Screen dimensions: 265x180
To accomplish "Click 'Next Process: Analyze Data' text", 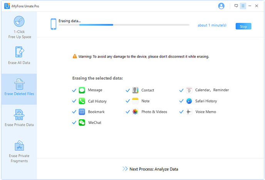I will pos(154,169).
